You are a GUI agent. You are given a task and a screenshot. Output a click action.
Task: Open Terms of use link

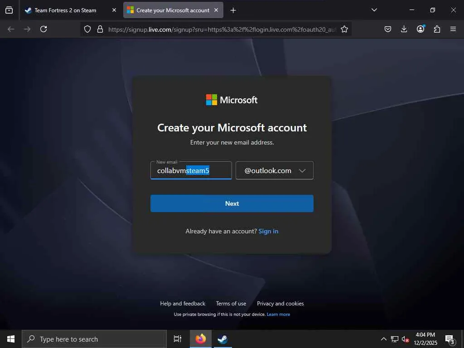[231, 304]
